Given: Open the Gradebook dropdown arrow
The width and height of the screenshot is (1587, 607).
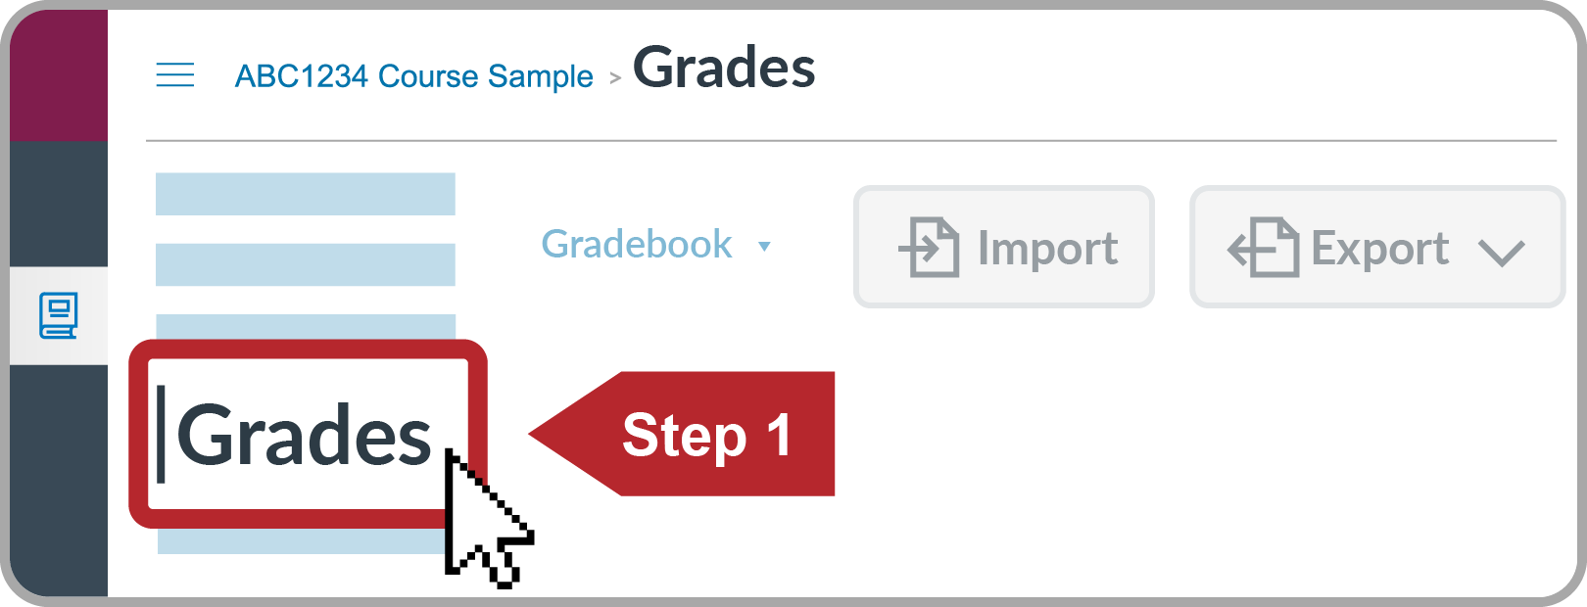Looking at the screenshot, I should [764, 247].
